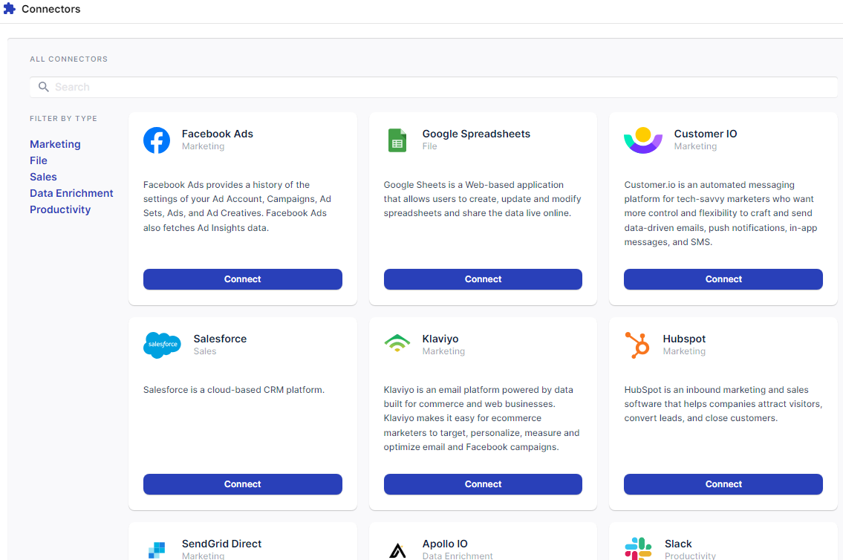
Task: Click the Salesforce card title
Action: (x=220, y=339)
